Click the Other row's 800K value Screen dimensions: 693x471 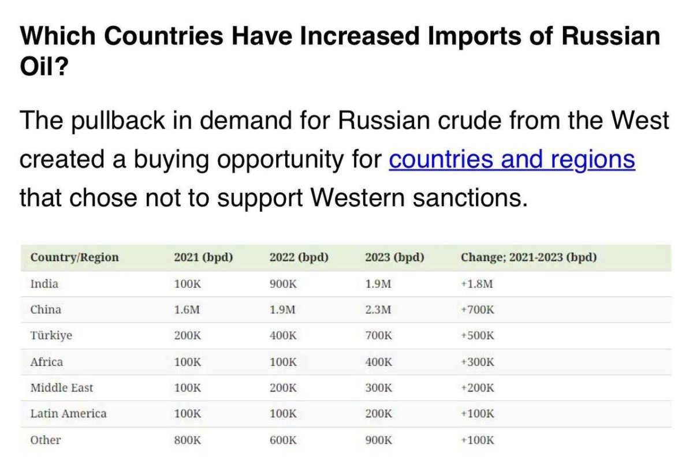point(188,440)
